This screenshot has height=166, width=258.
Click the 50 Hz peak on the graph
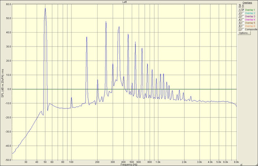45,8
